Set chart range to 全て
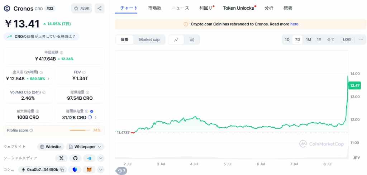This screenshot has height=175, width=367. (330, 39)
